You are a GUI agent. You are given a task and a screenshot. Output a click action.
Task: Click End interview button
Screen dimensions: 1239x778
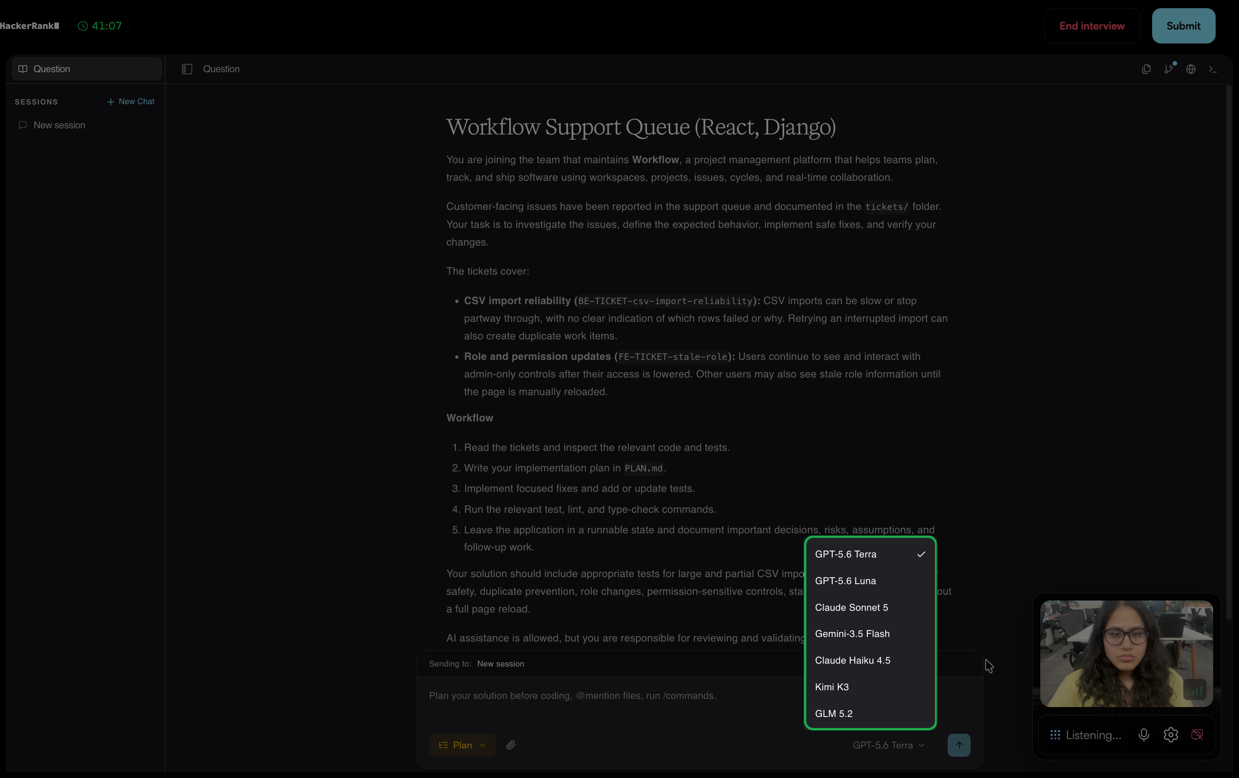pyautogui.click(x=1092, y=26)
